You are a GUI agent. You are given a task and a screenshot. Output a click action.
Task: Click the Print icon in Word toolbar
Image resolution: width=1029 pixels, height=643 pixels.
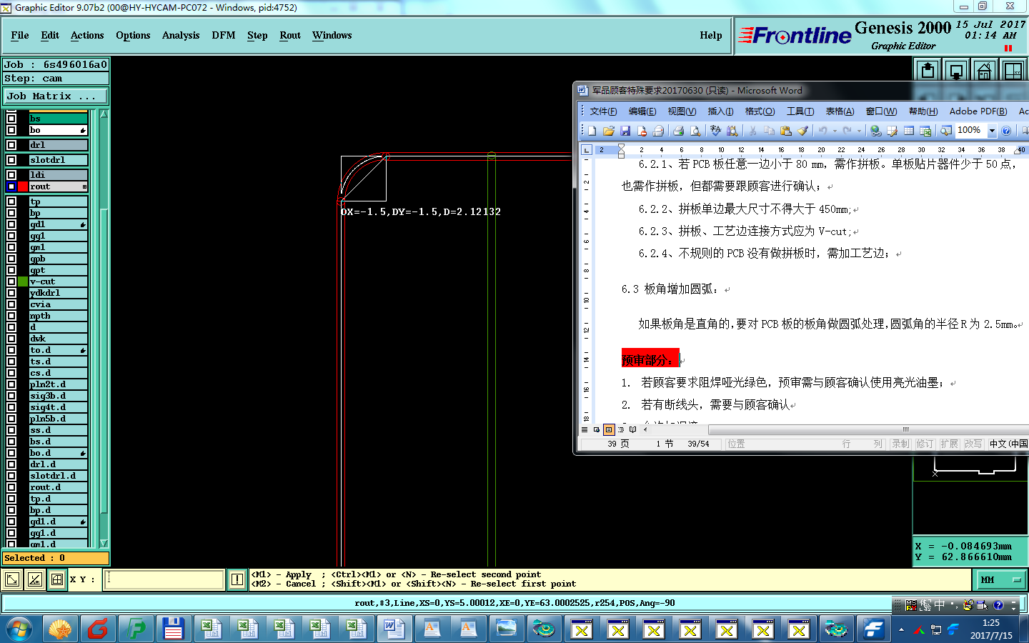pyautogui.click(x=678, y=131)
